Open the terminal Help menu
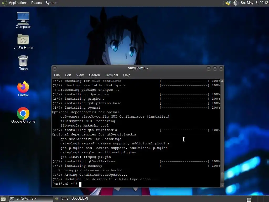This screenshot has height=202, width=269. coord(127,75)
